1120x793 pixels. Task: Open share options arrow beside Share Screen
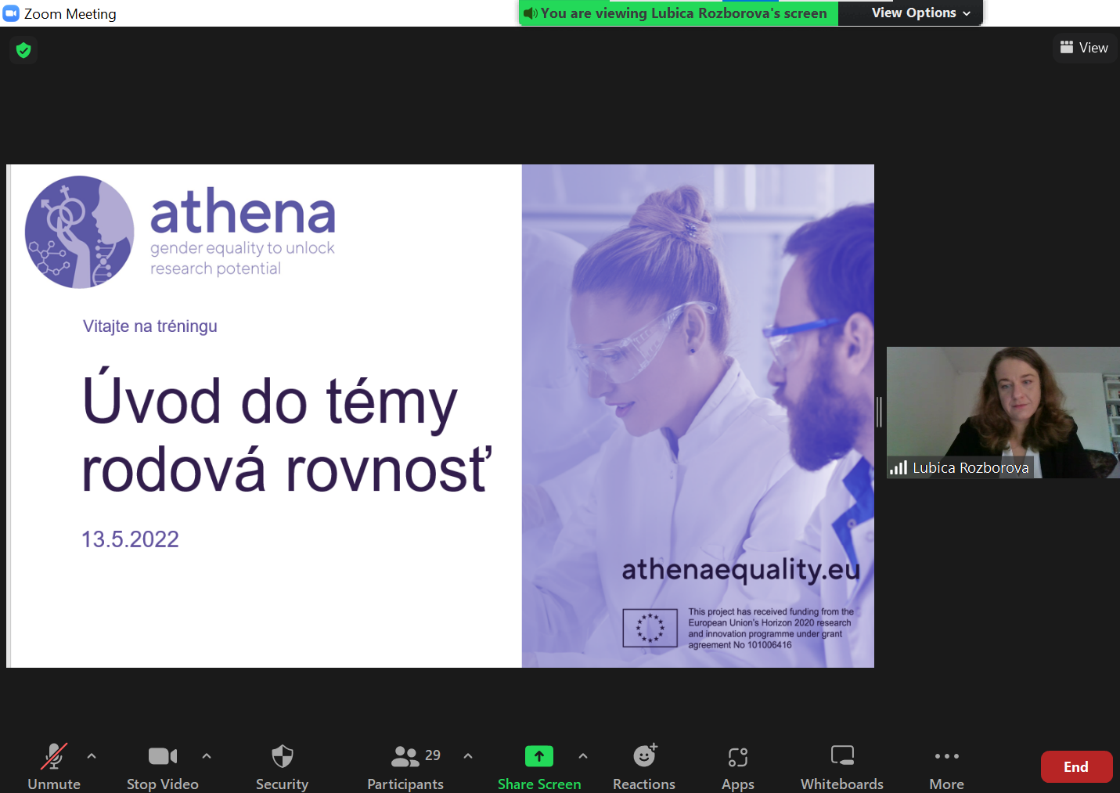click(x=583, y=756)
